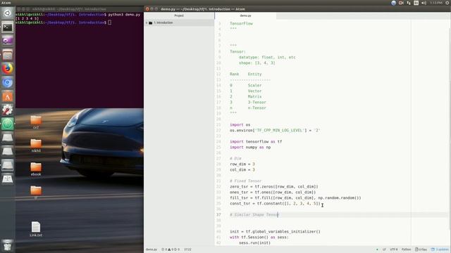Click the 'with tf.Session() as sess' line
This screenshot has height=253, width=451.
pos(259,238)
